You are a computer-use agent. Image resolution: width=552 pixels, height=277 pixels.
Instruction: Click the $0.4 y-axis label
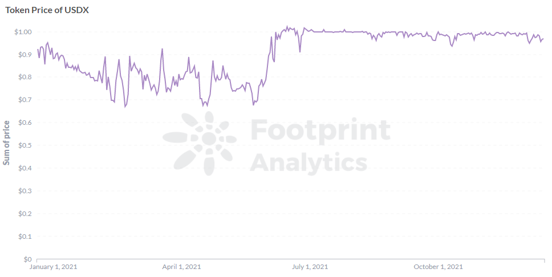(x=25, y=168)
